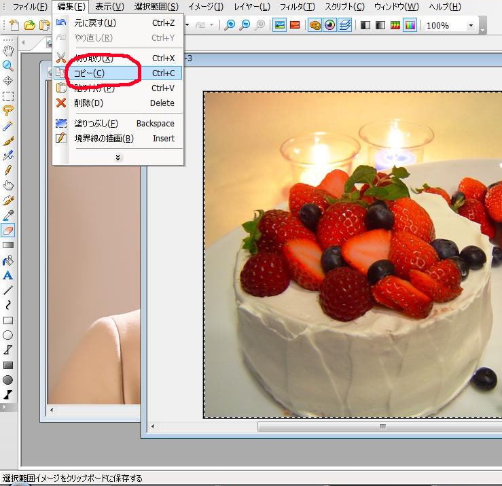Choose コピー(C) from the Edit menu
Screen dimensions: 502x486
[x=89, y=73]
